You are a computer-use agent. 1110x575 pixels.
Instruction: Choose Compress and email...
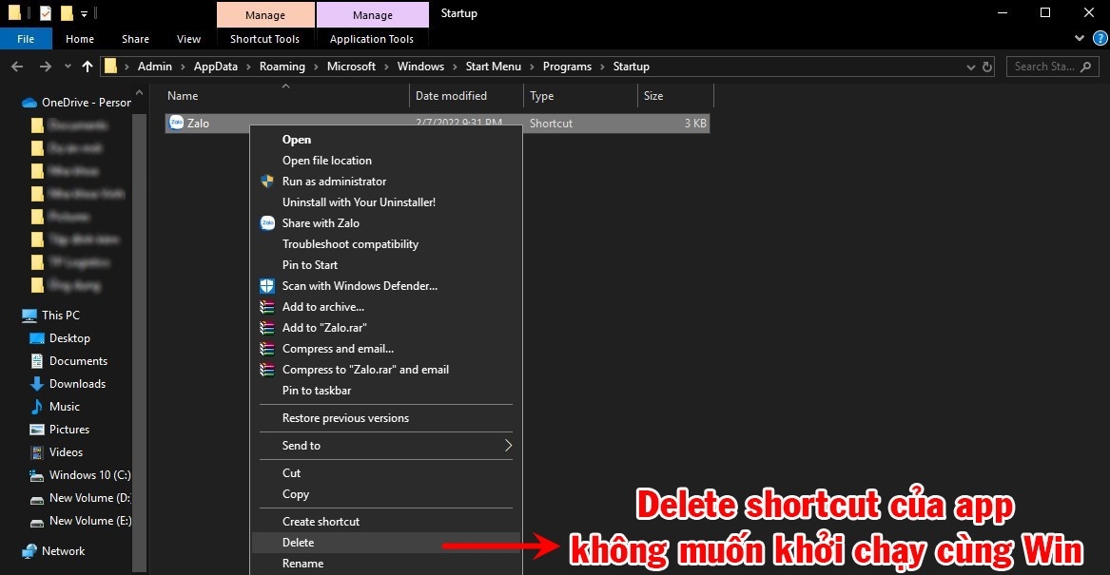pos(386,348)
